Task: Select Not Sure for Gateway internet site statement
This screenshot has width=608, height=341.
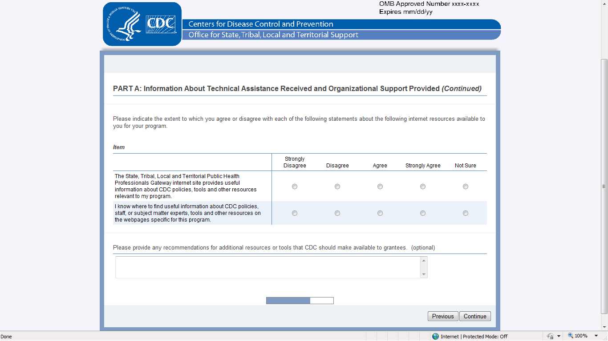Action: coord(466,186)
